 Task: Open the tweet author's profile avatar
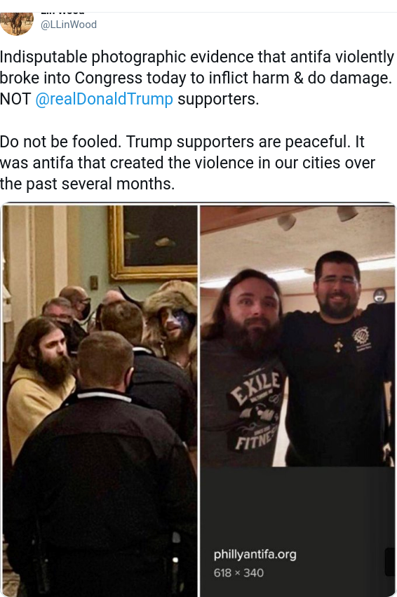tap(16, 24)
